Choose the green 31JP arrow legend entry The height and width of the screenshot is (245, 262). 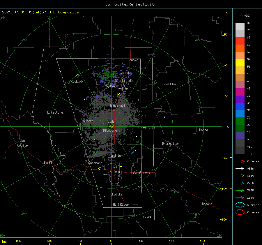(240, 190)
